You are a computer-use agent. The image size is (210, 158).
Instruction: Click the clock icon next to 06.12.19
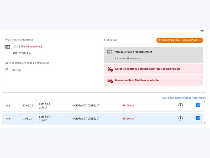(7, 70)
